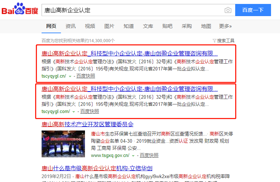Click the 百度一下 search button
The width and height of the screenshot is (280, 182).
(253, 10)
